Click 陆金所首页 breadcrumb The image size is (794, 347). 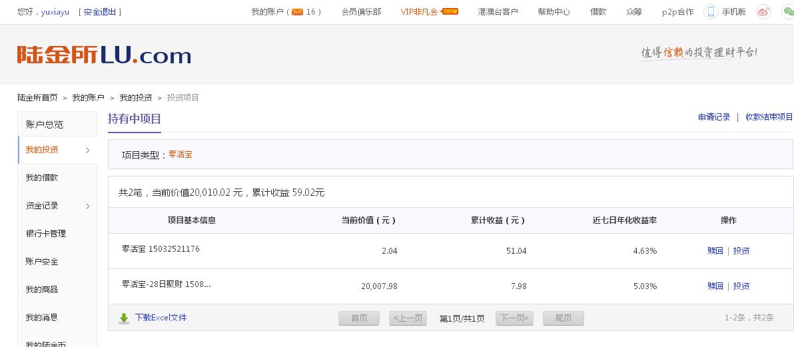(37, 98)
